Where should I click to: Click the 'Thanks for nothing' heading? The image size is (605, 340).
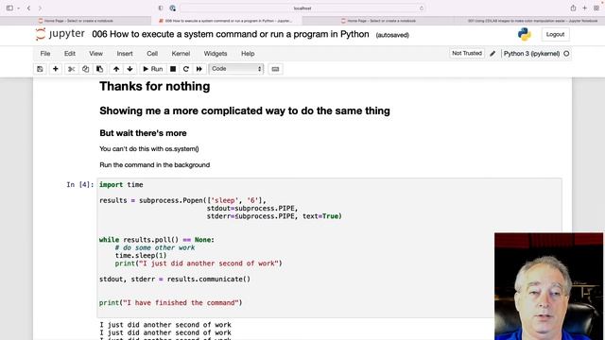[x=155, y=86]
